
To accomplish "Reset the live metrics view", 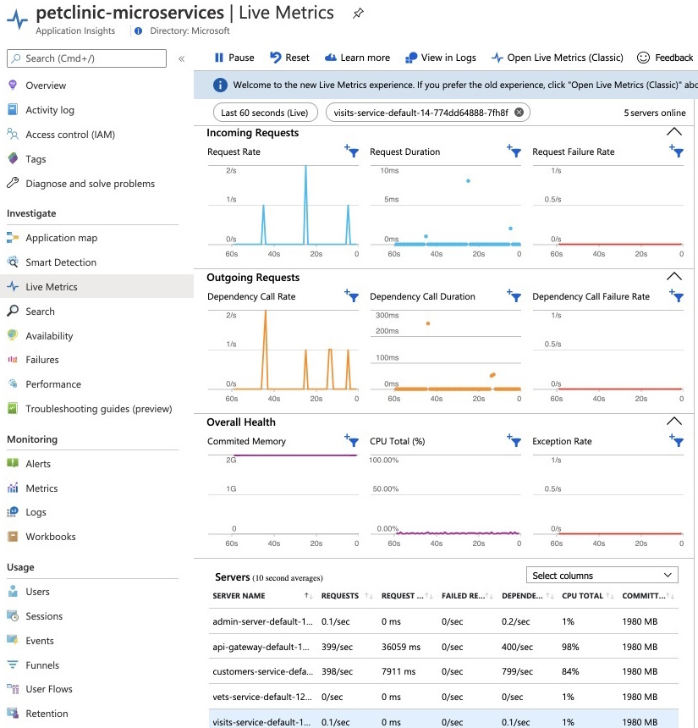I will click(x=289, y=58).
